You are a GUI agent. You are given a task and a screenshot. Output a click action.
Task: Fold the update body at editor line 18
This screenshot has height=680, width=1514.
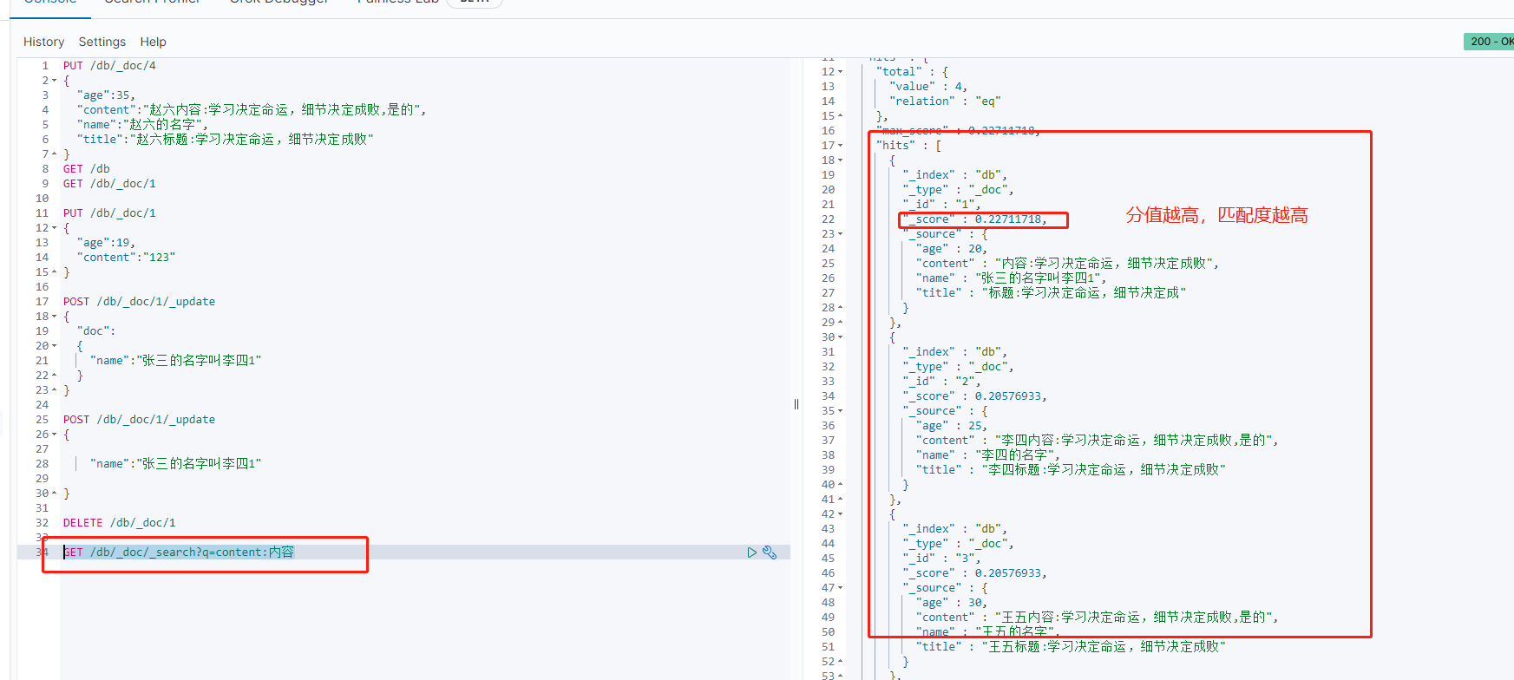[54, 317]
